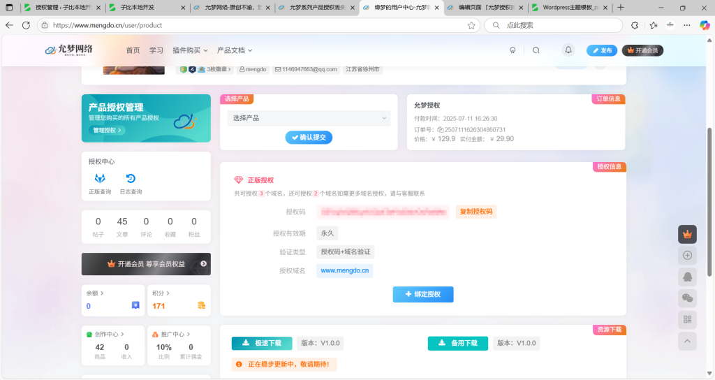The height and width of the screenshot is (380, 715).
Task: Click the arrow on the 开通会员 尊享会员权益 banner
Action: click(x=203, y=263)
